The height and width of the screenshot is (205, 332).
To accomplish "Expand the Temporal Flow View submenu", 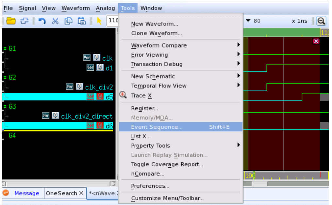I will (239, 85).
